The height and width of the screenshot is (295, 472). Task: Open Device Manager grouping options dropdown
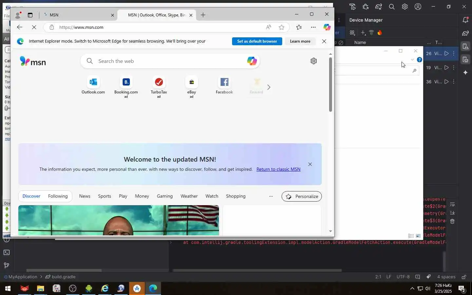[x=352, y=33]
